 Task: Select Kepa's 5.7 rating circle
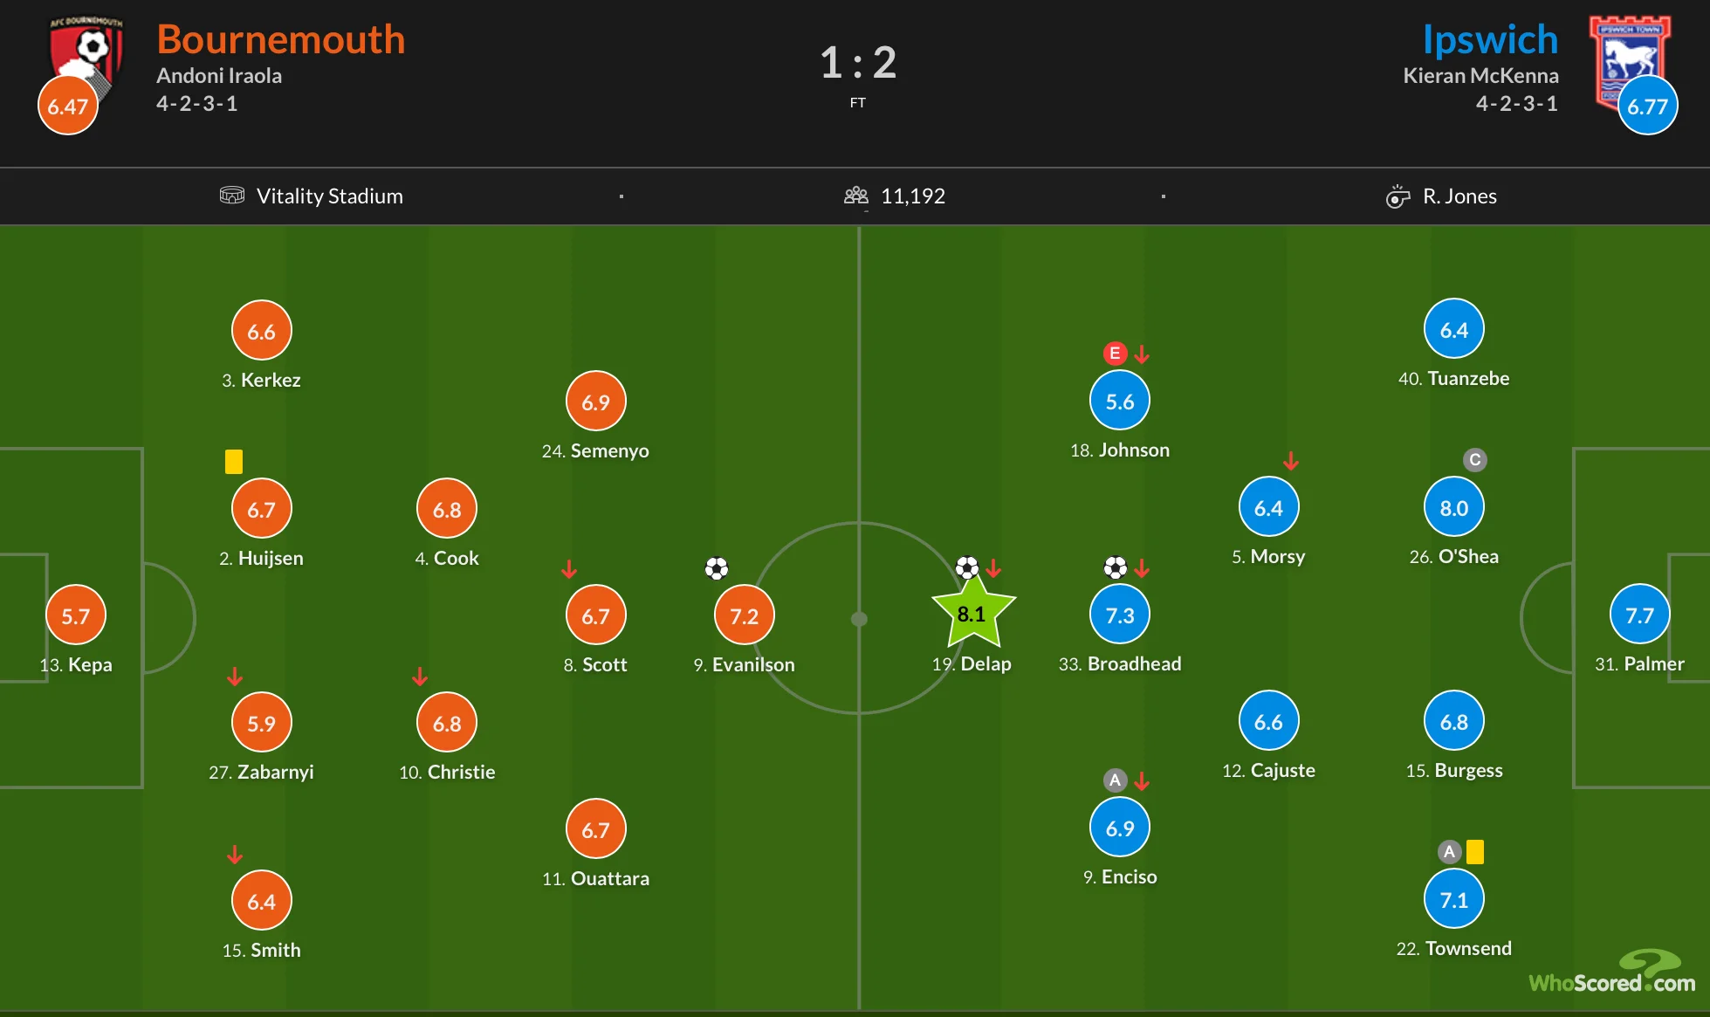76,615
